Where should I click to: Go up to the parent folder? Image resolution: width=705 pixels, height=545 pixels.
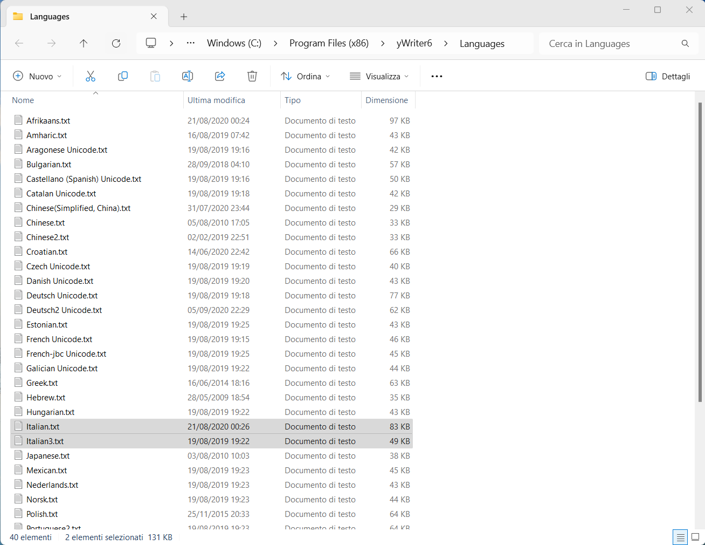[x=84, y=44]
